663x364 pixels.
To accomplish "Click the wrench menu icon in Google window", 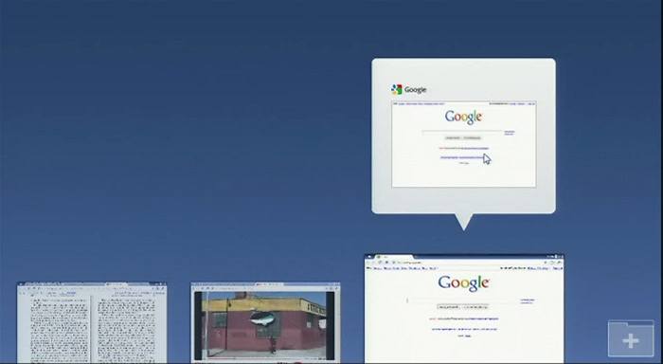I will (x=559, y=263).
